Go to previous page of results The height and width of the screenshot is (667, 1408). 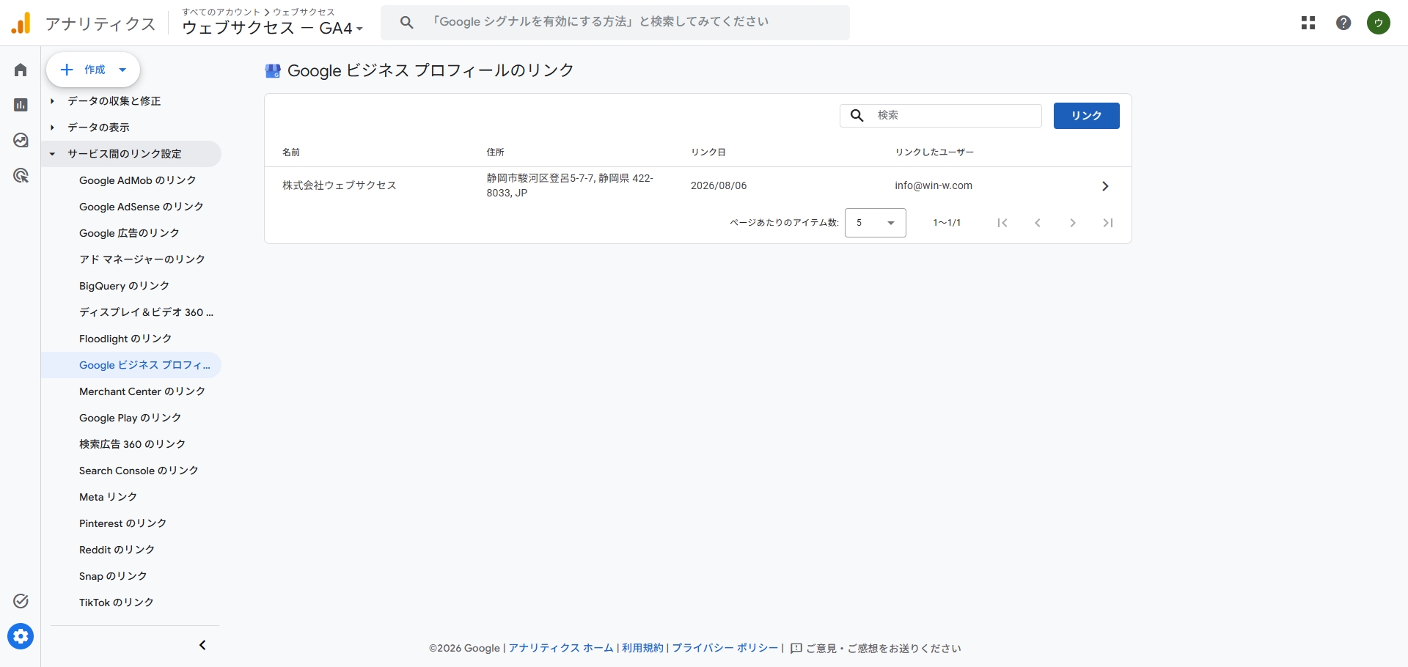click(1038, 223)
